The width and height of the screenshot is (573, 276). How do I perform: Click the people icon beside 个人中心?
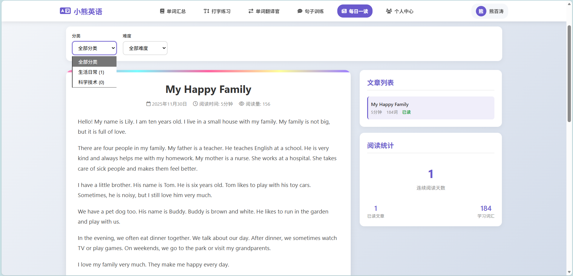tap(389, 11)
